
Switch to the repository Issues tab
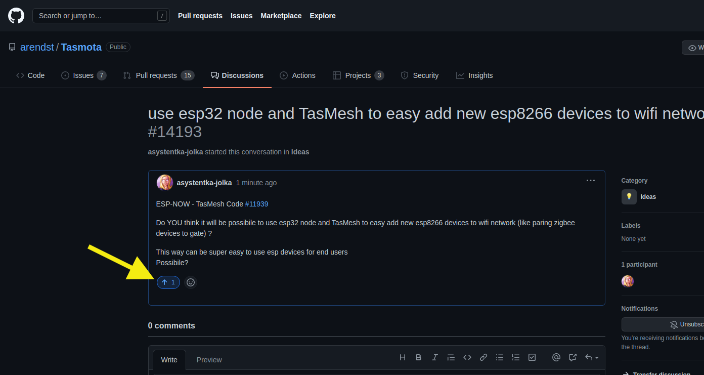pos(84,75)
